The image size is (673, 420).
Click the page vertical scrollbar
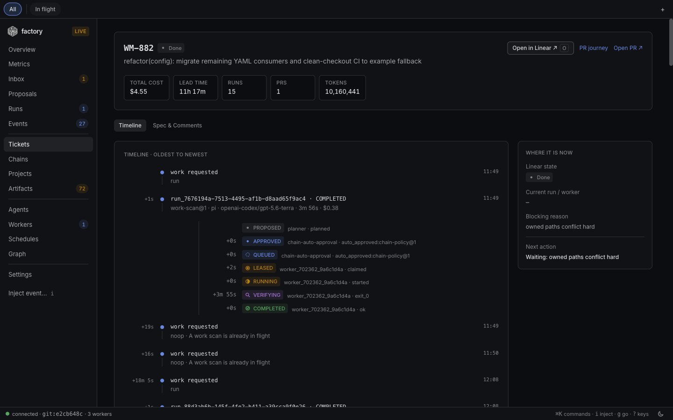(x=670, y=42)
